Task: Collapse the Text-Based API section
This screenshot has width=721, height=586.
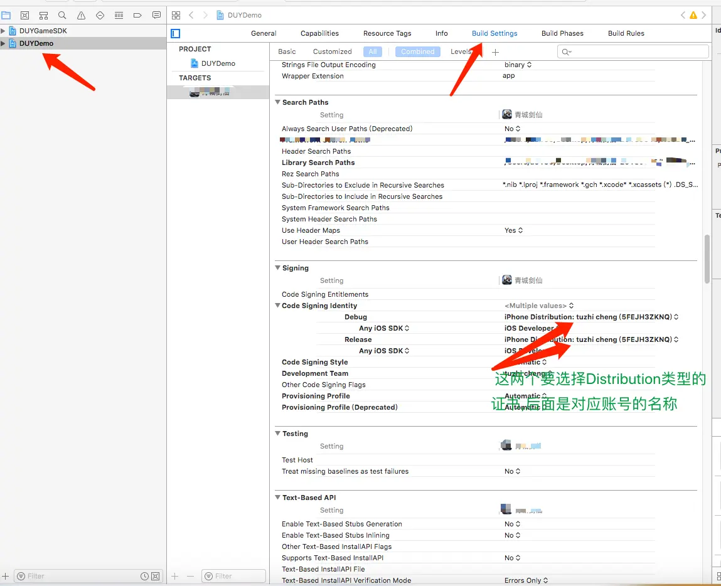Action: pos(278,497)
